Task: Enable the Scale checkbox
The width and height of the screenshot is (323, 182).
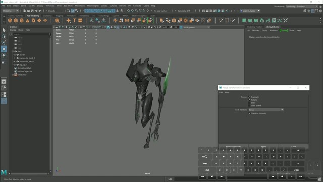Action: (x=249, y=103)
